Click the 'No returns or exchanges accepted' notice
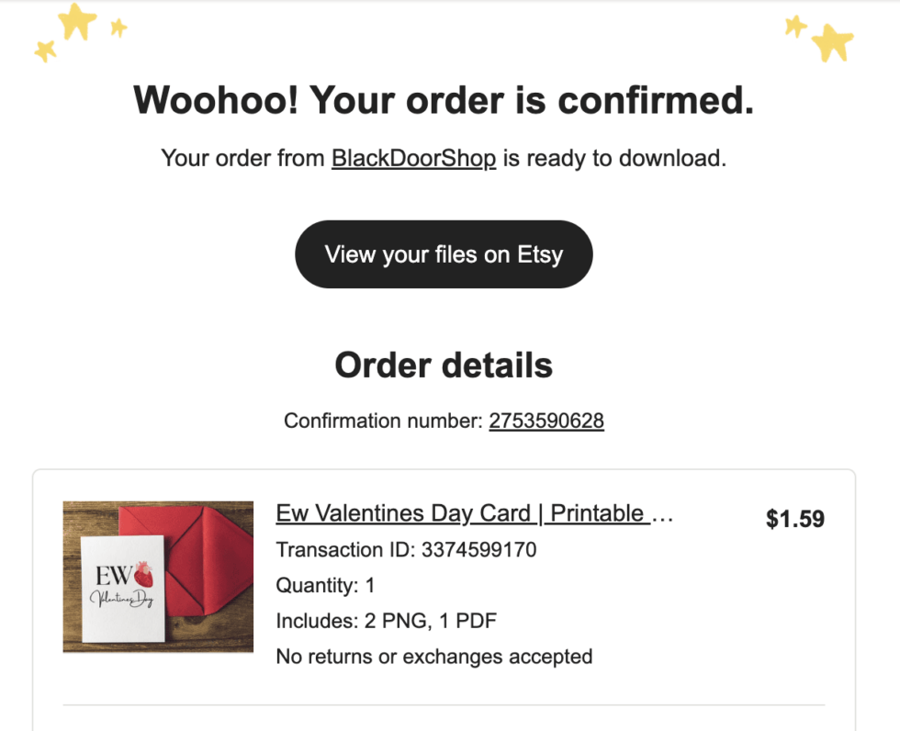The image size is (900, 731). point(433,657)
